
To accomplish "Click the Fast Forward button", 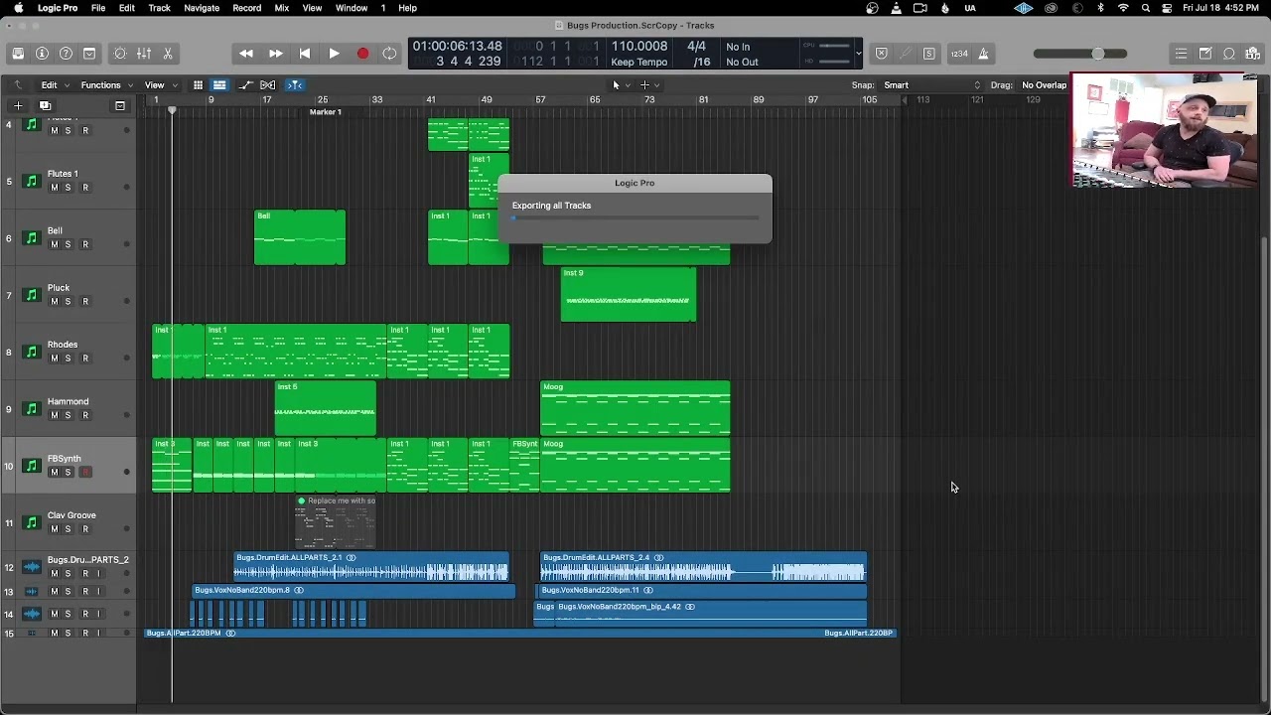I will click(275, 54).
